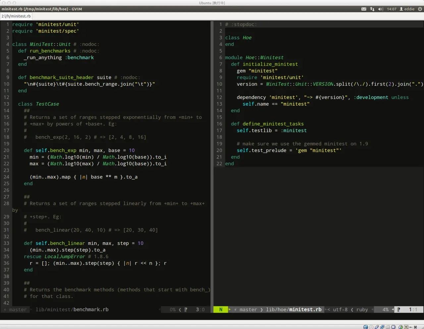Click the green down-arrow keyboard capture icon
Viewport: 424px width, 329px height.
click(406, 327)
